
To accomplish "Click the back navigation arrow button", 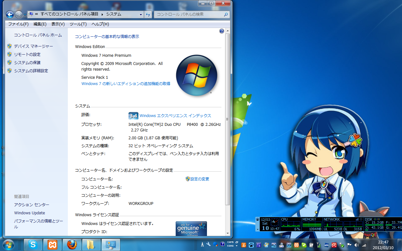I will click(10, 14).
